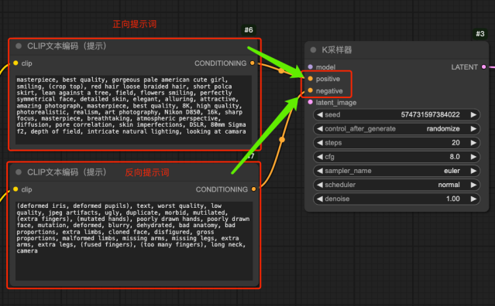Screen dimensions: 495x306
Task: Decrease cfg with left arrow
Action: [320, 156]
